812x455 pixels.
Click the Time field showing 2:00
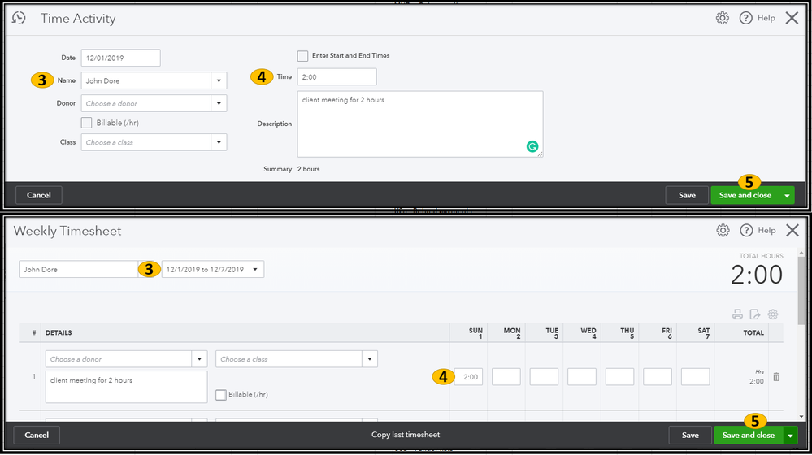(337, 76)
